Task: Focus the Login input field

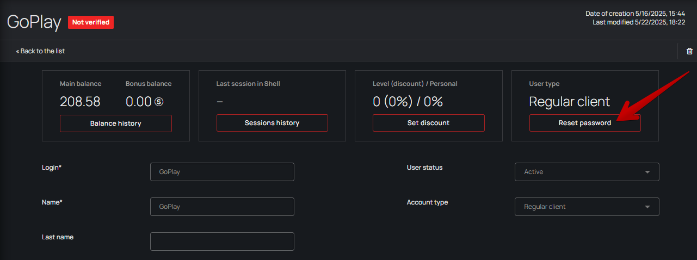Action: tap(222, 172)
